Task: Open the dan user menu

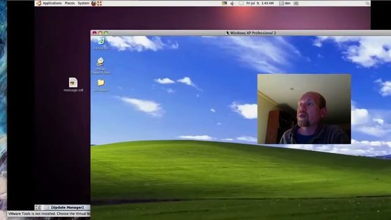Action: pyautogui.click(x=285, y=3)
